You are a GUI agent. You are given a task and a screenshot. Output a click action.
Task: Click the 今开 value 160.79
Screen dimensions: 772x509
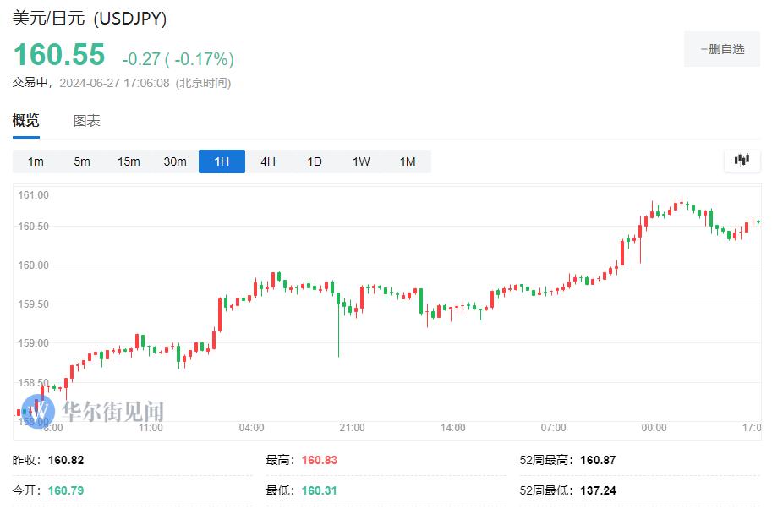coord(66,490)
